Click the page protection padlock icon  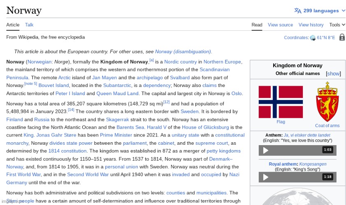342,37
